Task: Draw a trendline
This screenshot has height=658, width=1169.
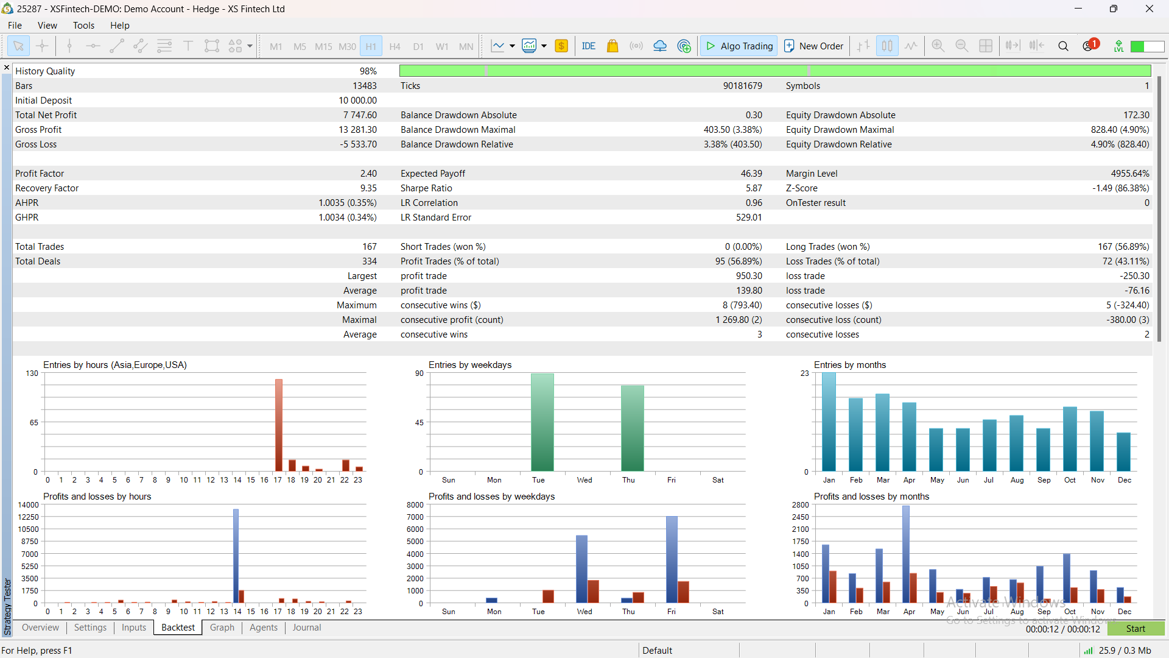Action: click(x=117, y=46)
